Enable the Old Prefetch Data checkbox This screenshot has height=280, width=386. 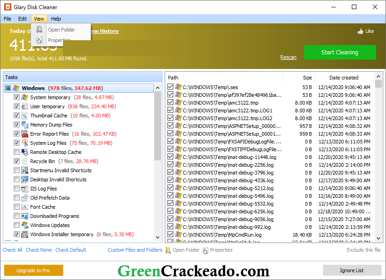coord(16,198)
